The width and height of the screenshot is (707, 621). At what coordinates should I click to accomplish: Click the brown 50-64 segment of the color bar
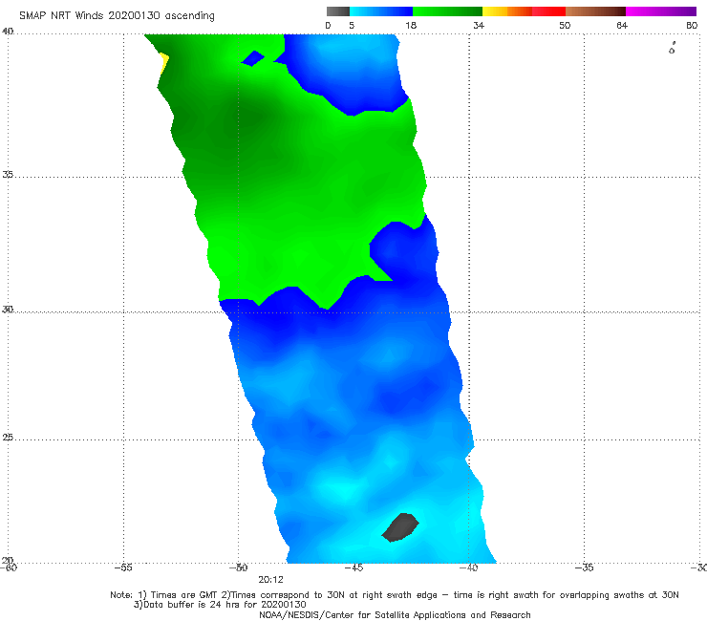point(595,11)
